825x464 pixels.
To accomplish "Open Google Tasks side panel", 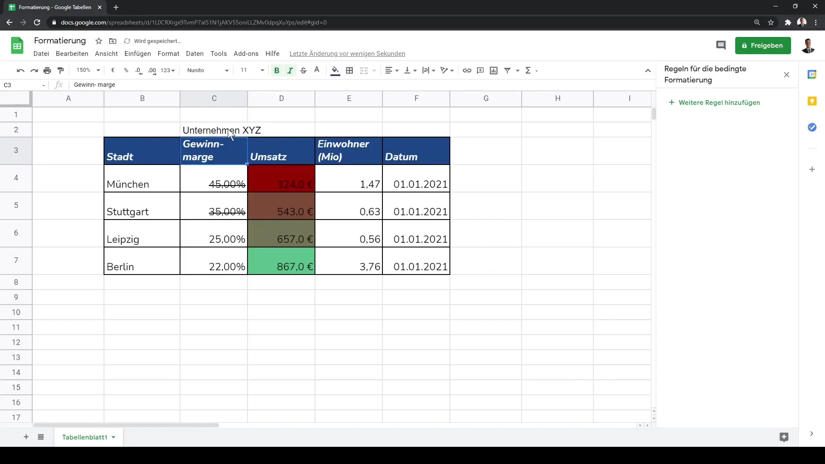I will click(812, 128).
